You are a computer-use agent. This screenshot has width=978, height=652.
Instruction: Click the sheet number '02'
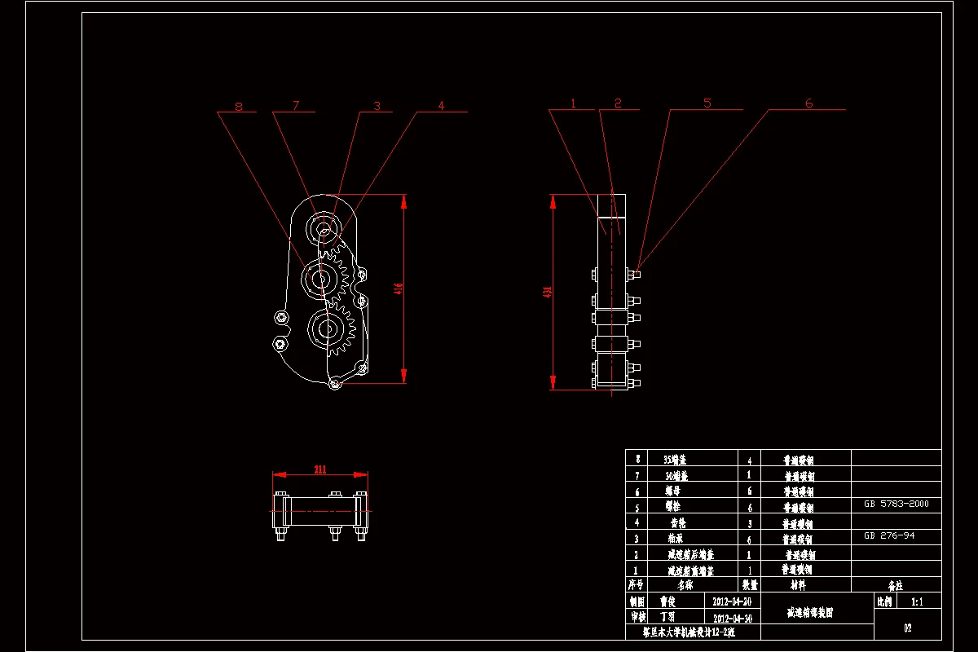908,628
